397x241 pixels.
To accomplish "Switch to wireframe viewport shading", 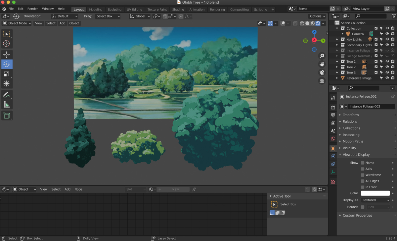I will (x=302, y=23).
